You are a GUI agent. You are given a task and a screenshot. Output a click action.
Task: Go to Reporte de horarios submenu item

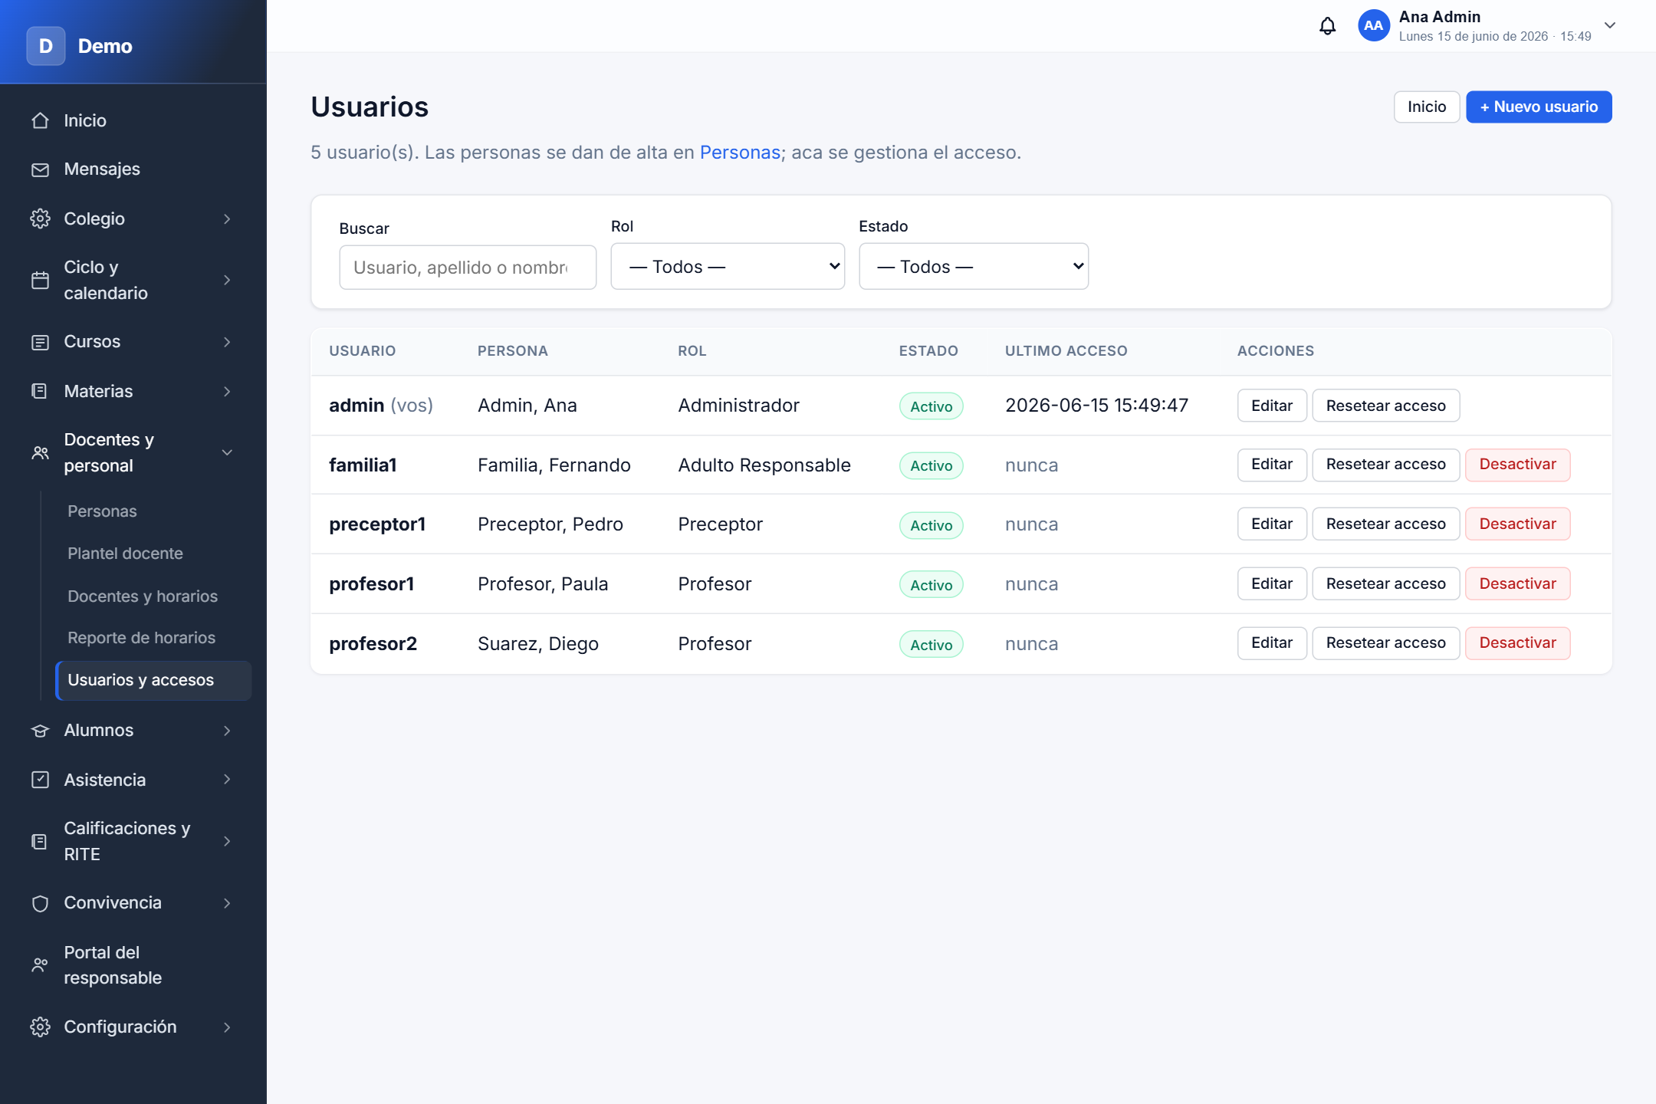point(141,638)
